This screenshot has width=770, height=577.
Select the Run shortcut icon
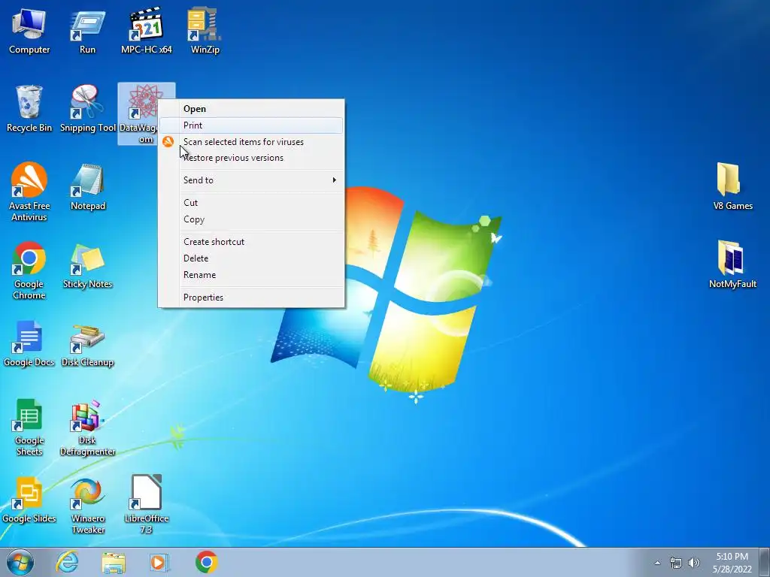click(87, 30)
